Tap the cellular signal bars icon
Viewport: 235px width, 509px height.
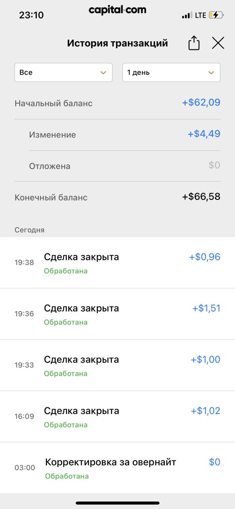click(x=187, y=16)
